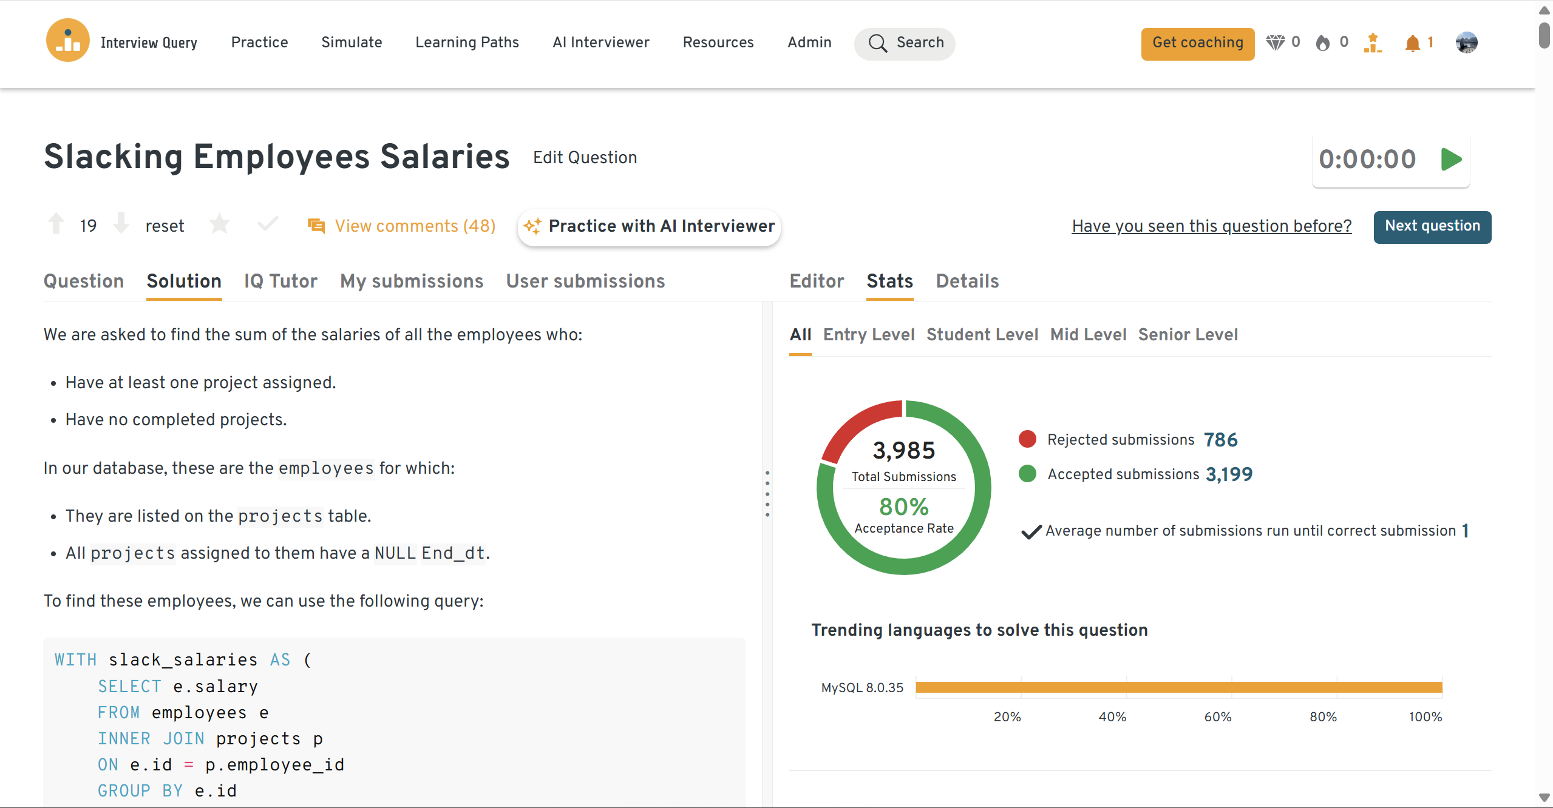Open the Details tab
The height and width of the screenshot is (808, 1553).
[x=967, y=281]
